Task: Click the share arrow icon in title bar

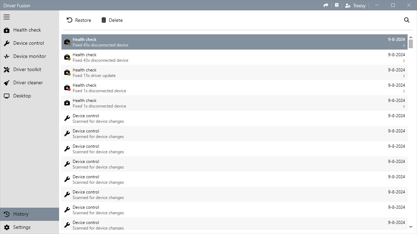Action: (326, 5)
